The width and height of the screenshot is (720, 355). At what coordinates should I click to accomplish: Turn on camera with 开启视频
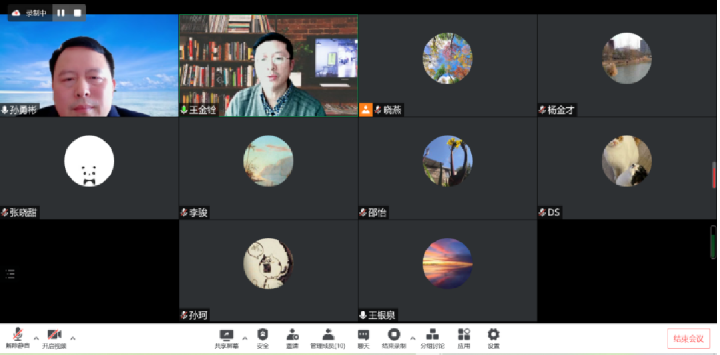[54, 338]
